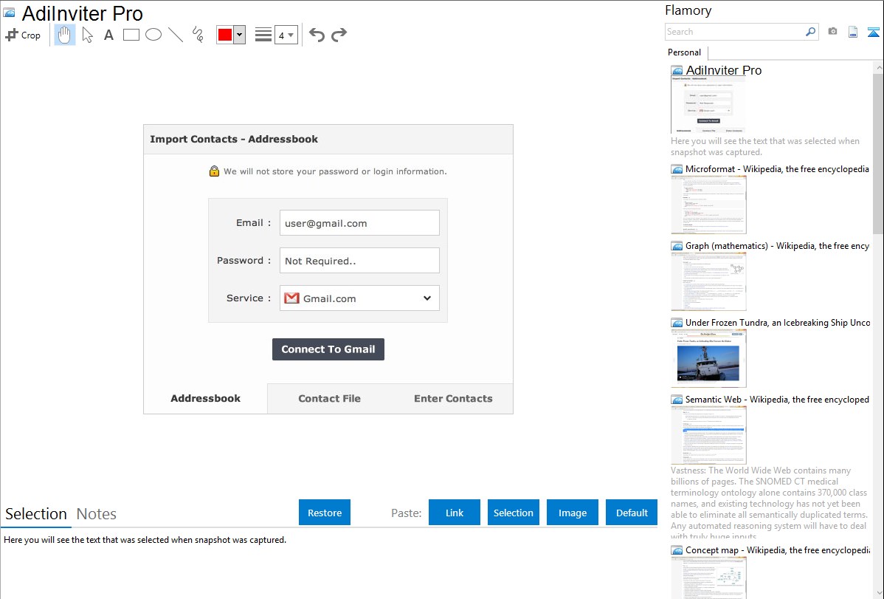Screen dimensions: 884x599
Task: Click the "Vastness: The World Wide Web" snippet text
Action: point(770,503)
